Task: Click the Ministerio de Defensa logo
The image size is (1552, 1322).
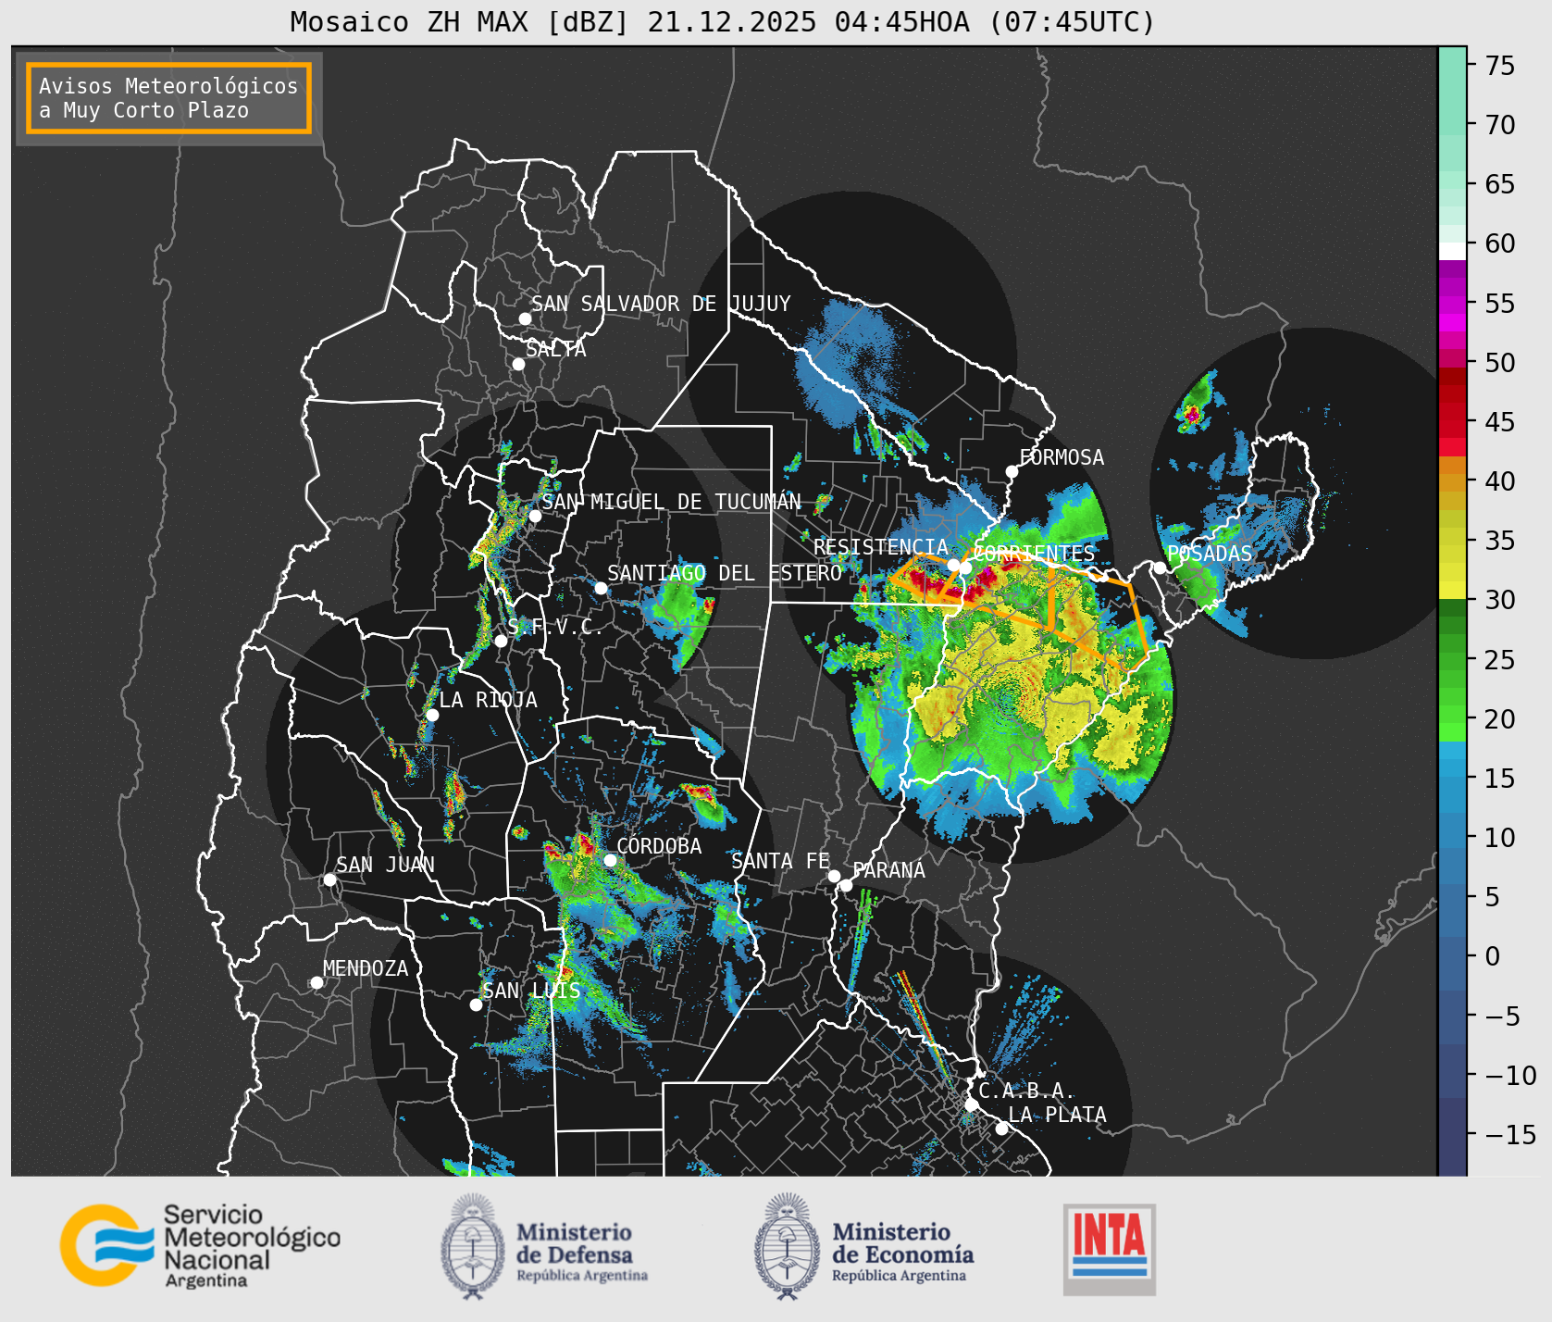Action: [544, 1246]
